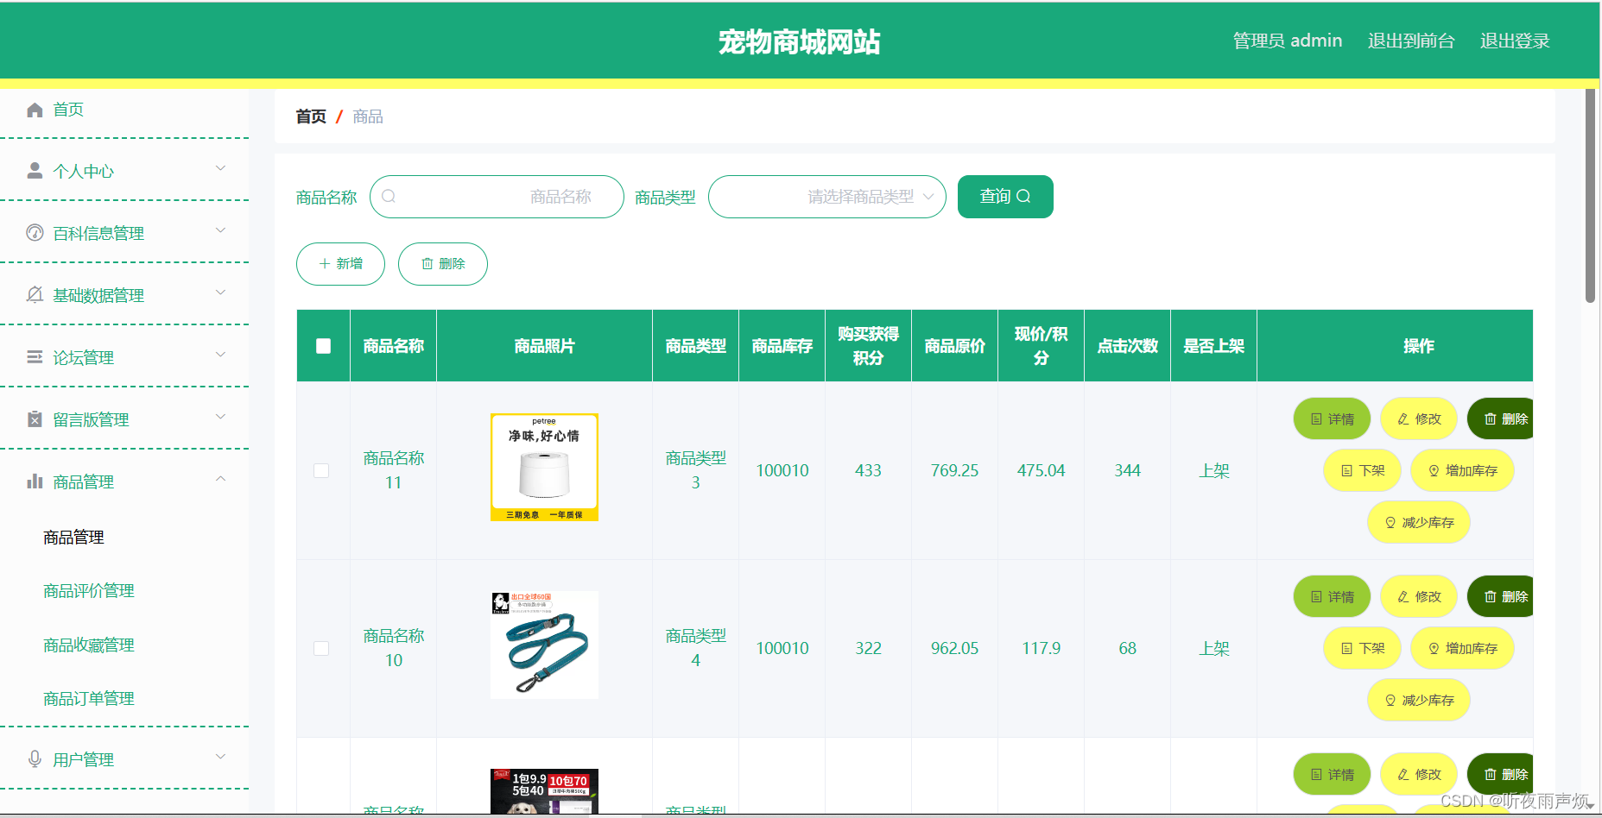Click 下架 for 商品名称 11
This screenshot has height=818, width=1602.
(1362, 470)
